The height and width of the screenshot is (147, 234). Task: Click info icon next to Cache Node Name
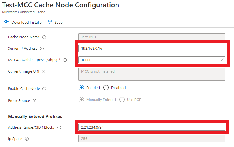(44, 37)
